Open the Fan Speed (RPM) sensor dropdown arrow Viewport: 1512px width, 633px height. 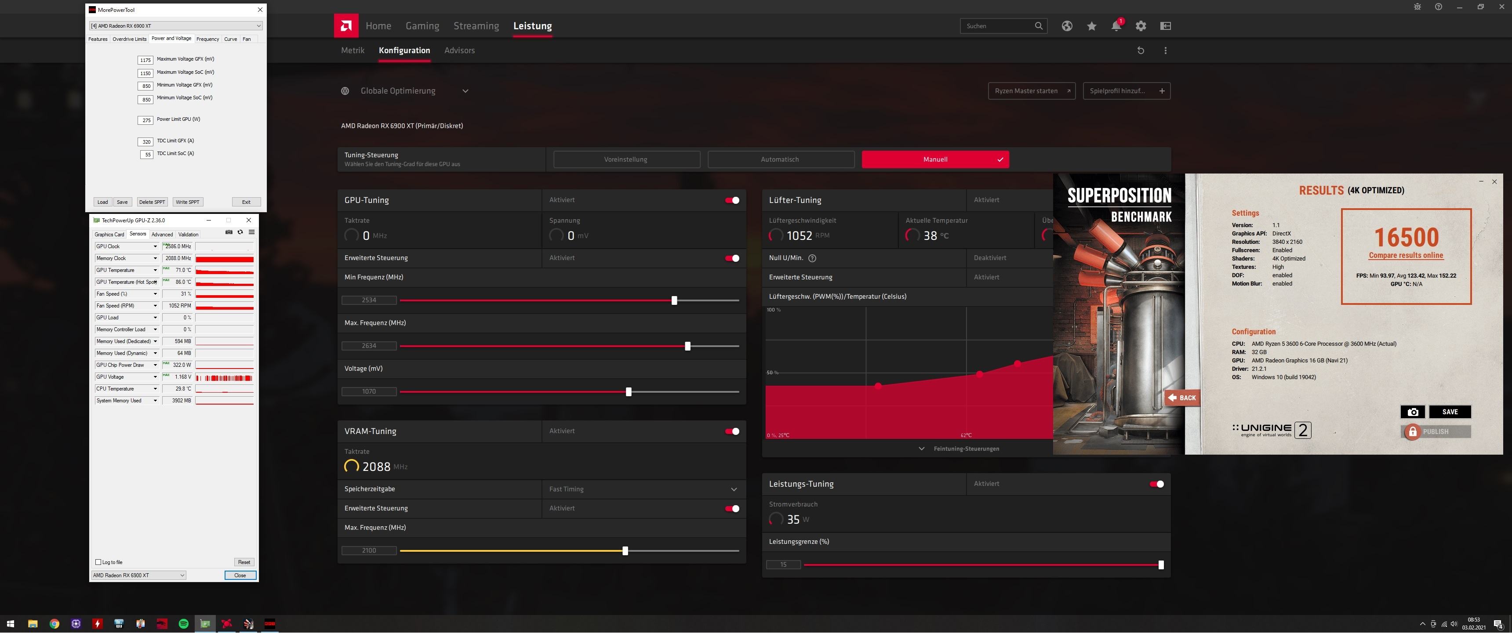click(x=155, y=306)
